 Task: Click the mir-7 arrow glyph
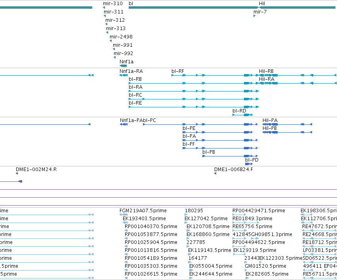point(255,16)
